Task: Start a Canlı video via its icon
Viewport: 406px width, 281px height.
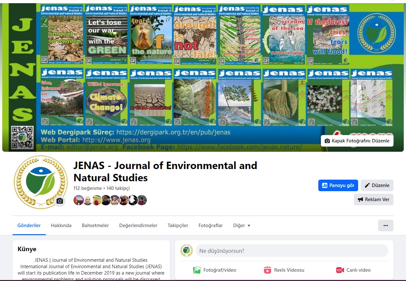Action: point(340,270)
